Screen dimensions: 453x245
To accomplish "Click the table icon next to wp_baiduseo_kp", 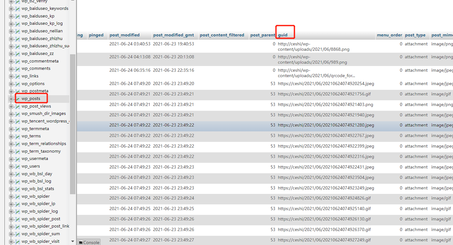I will pyautogui.click(x=17, y=16).
